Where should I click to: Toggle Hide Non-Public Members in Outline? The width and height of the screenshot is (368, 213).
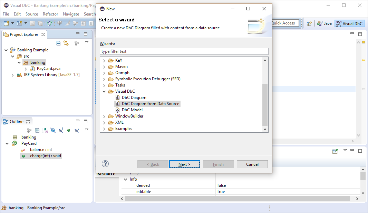tap(69, 130)
